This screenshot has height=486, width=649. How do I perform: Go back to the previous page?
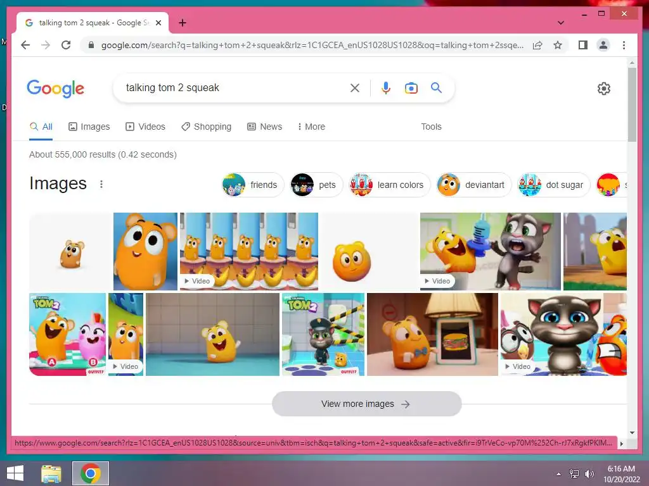[x=25, y=45]
